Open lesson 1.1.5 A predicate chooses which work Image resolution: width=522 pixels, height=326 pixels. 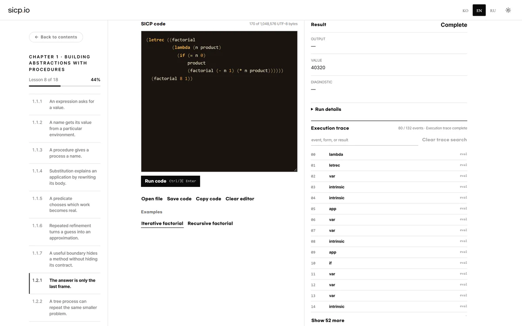click(65, 204)
